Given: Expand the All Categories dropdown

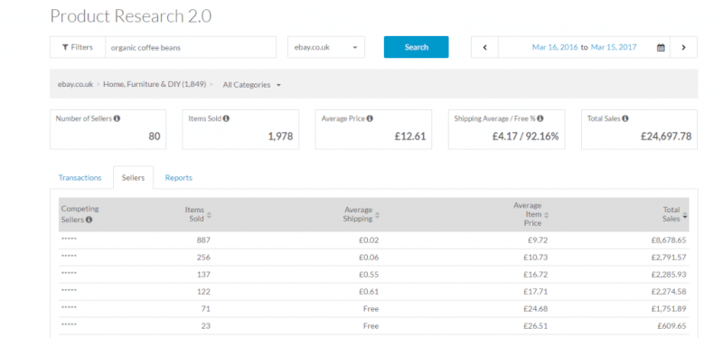Looking at the screenshot, I should [x=252, y=85].
